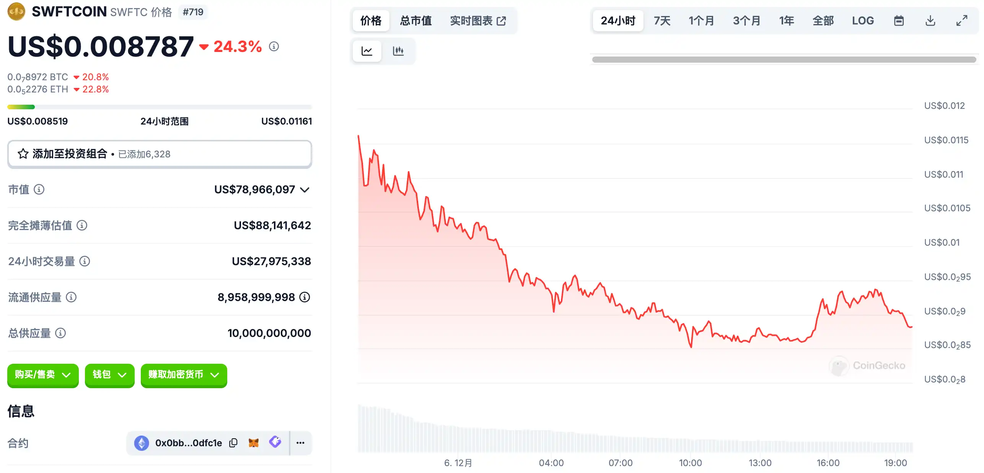
Task: Expand the 购买/售卖 dropdown
Action: 43,375
